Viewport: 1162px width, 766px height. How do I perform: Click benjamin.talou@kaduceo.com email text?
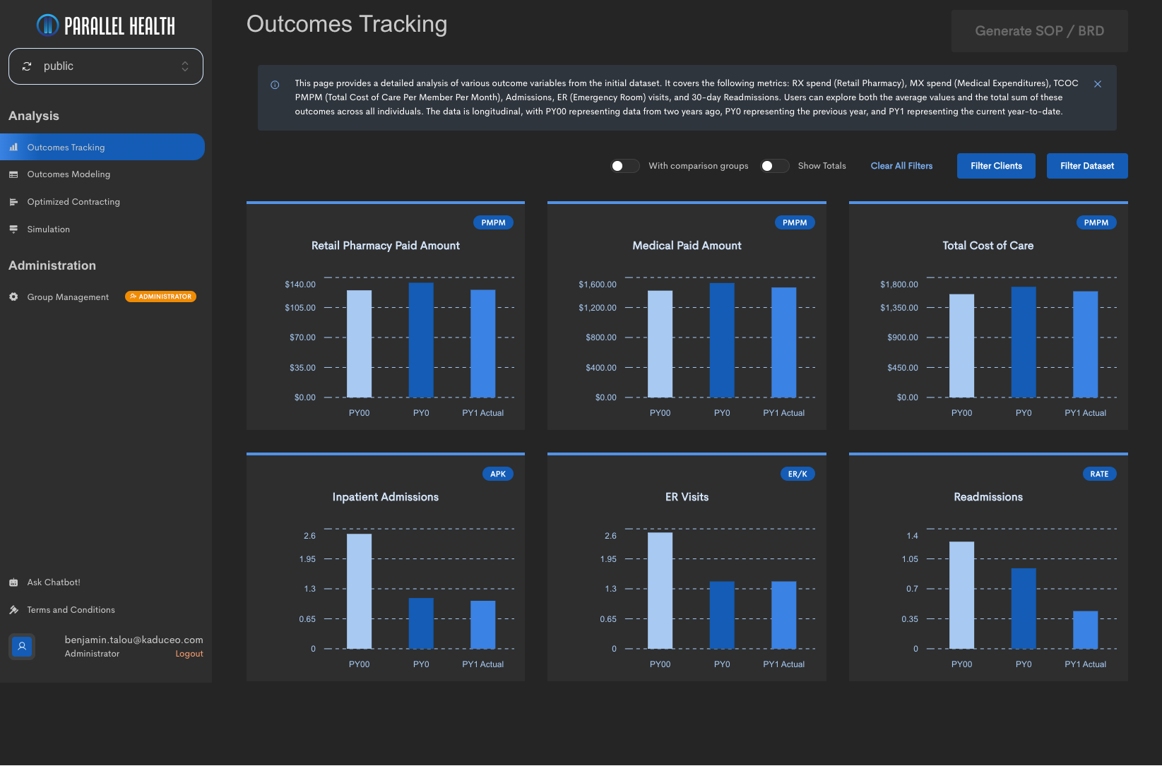134,640
